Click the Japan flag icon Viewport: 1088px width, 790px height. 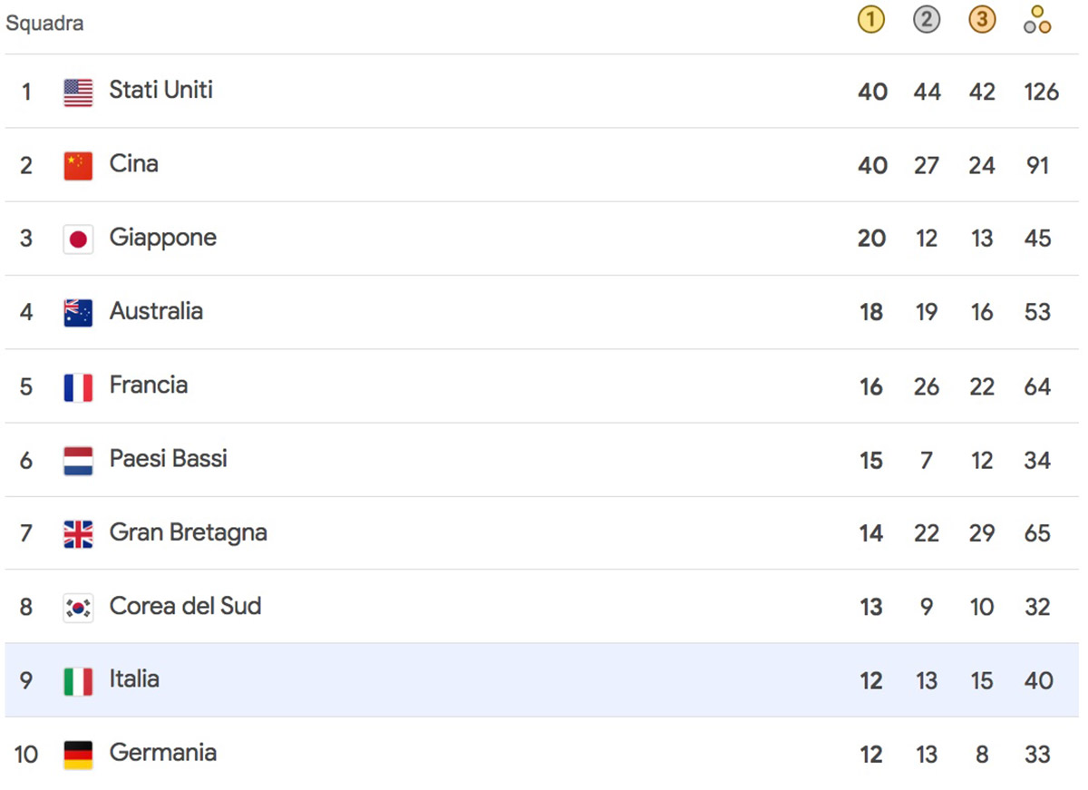[x=77, y=238]
